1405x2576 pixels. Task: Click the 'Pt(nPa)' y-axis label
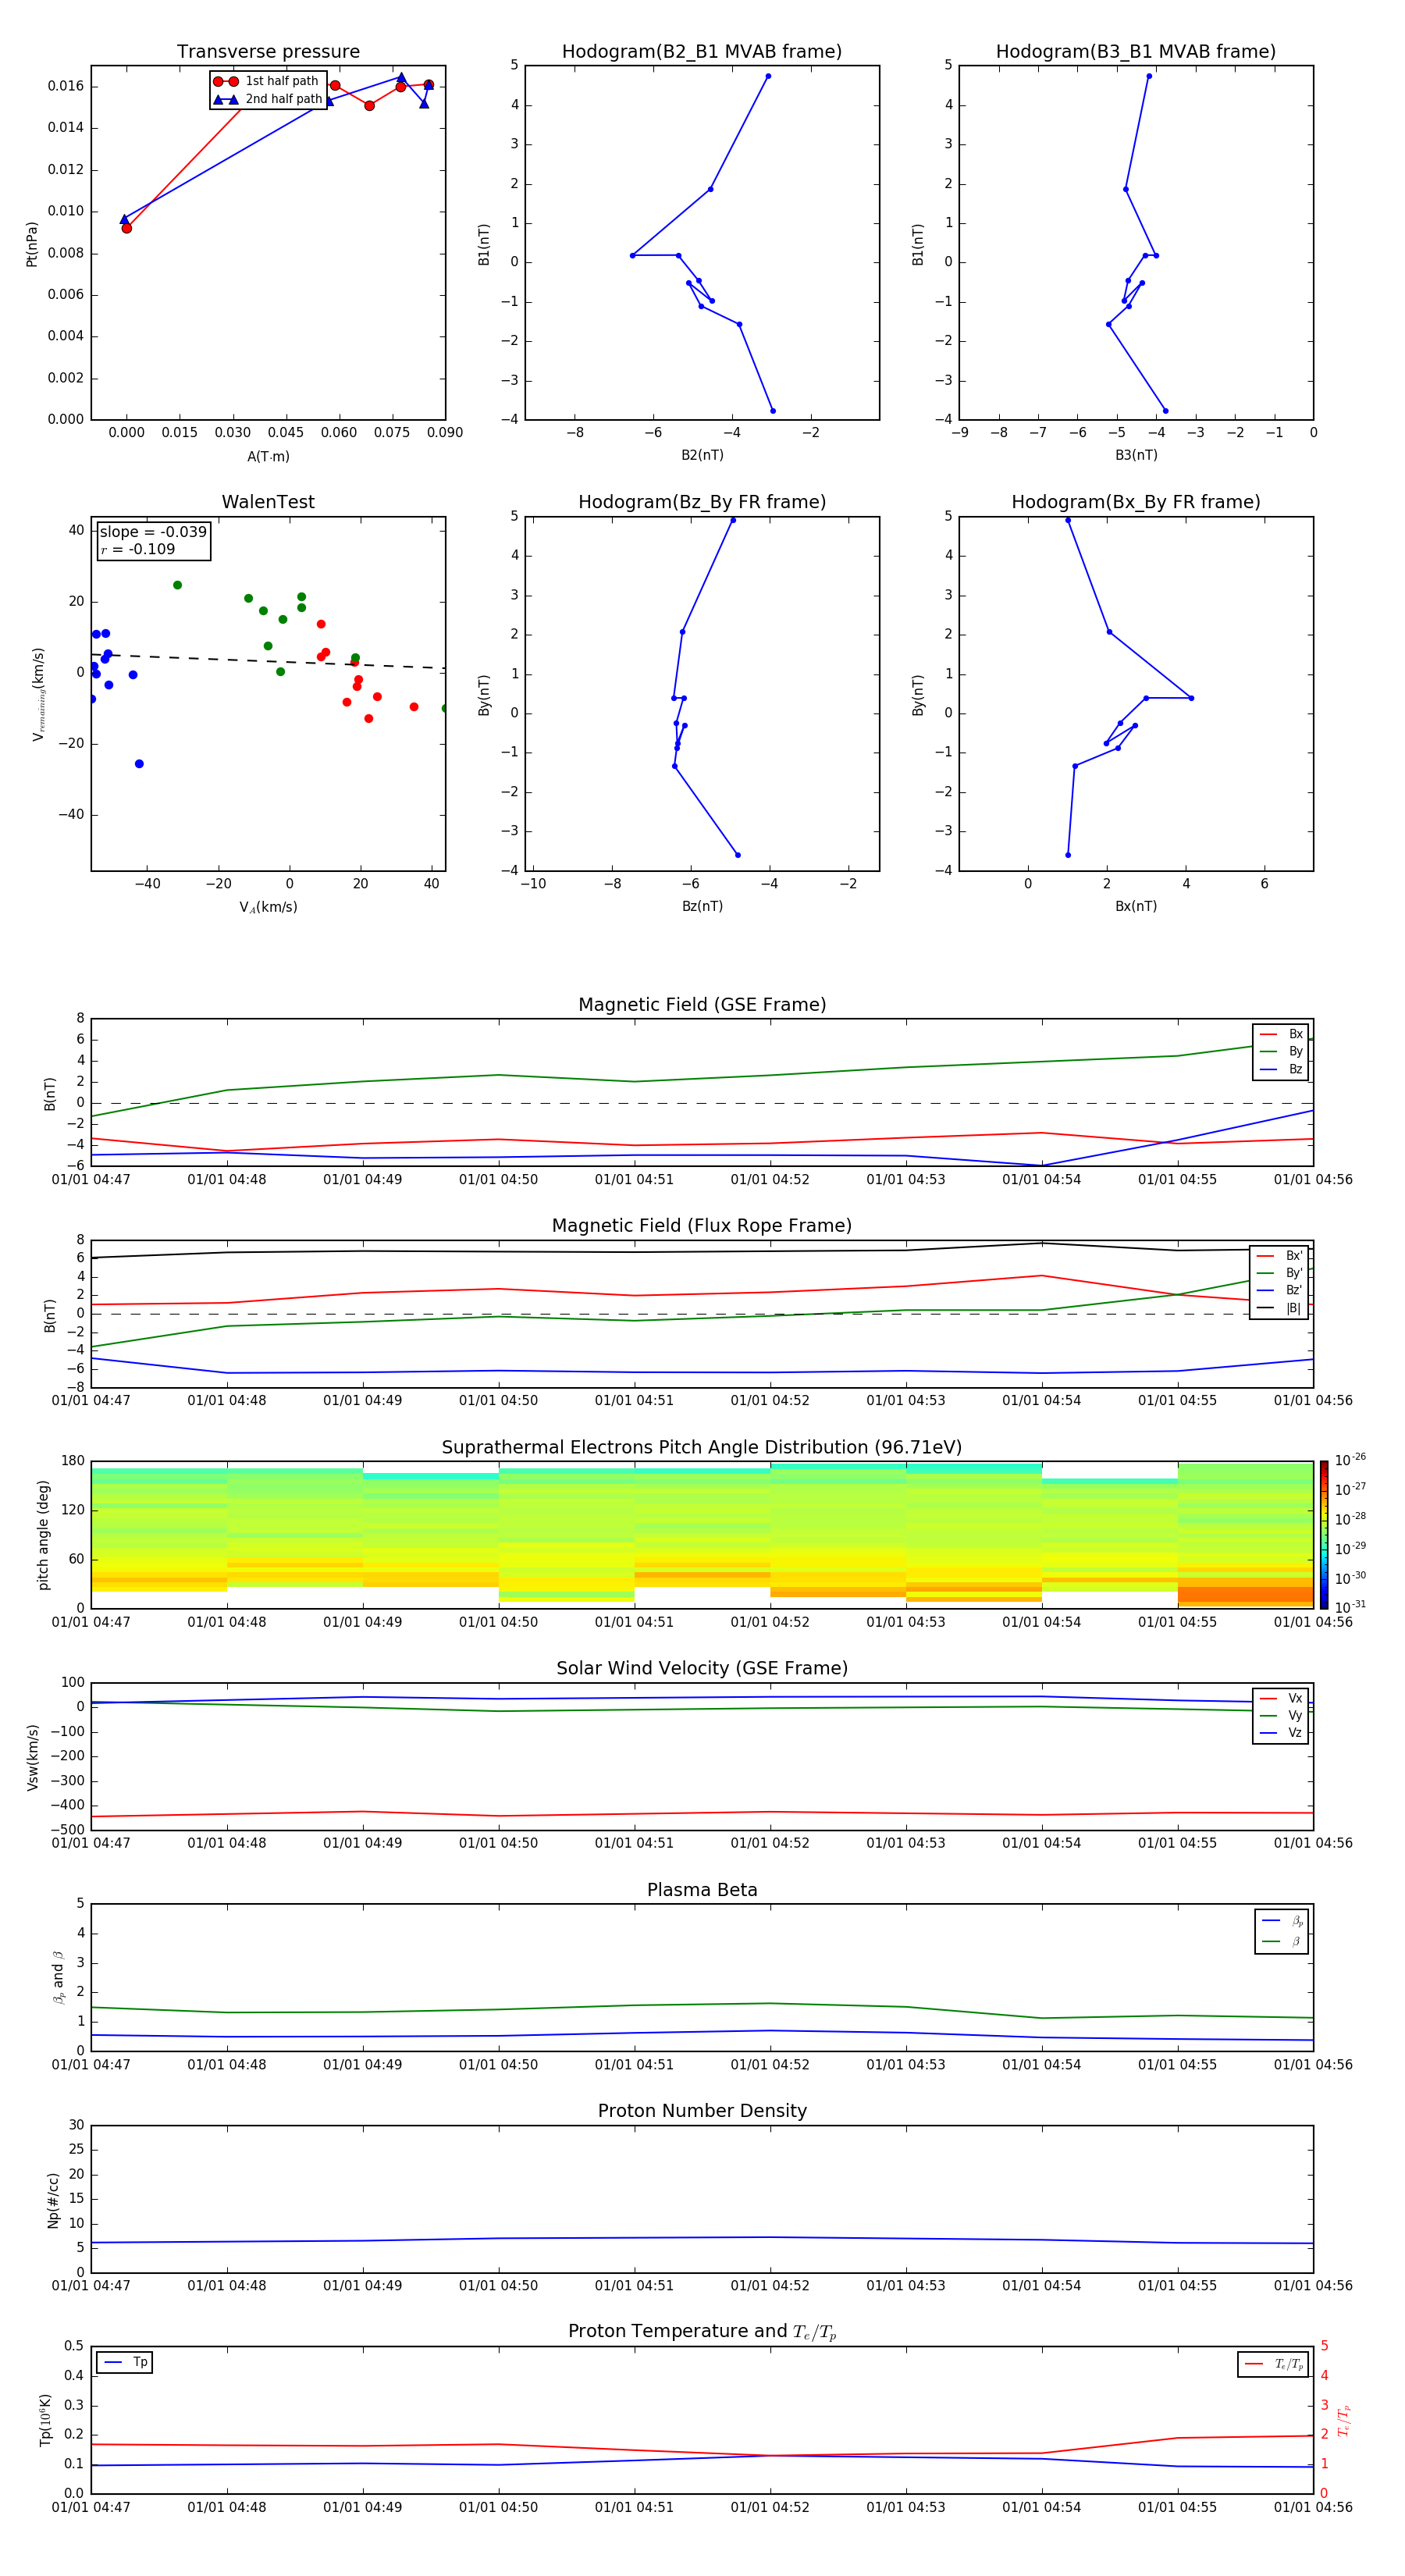tap(31, 244)
